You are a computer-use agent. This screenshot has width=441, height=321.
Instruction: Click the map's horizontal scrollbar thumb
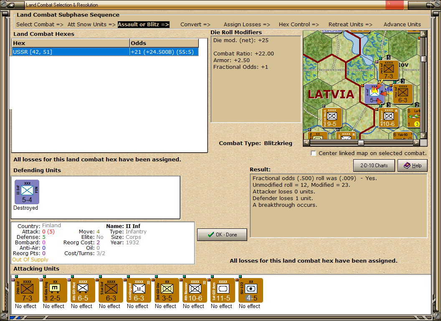coord(361,143)
